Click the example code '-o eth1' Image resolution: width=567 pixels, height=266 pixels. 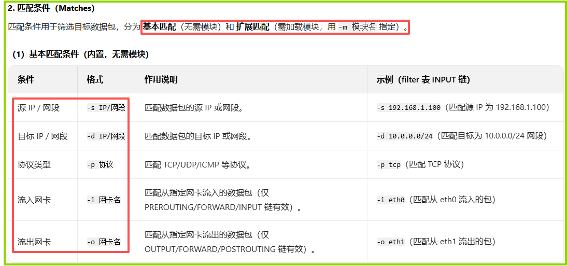tap(391, 242)
